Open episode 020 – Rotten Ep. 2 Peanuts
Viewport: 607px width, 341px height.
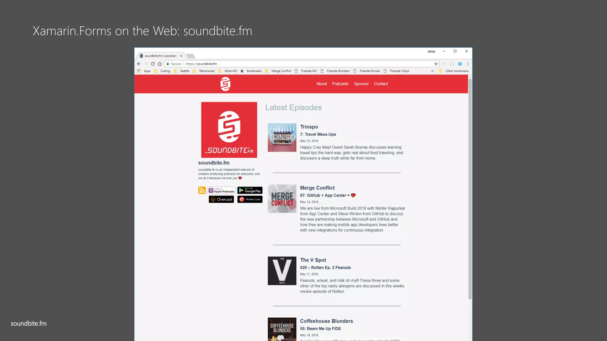pos(325,268)
